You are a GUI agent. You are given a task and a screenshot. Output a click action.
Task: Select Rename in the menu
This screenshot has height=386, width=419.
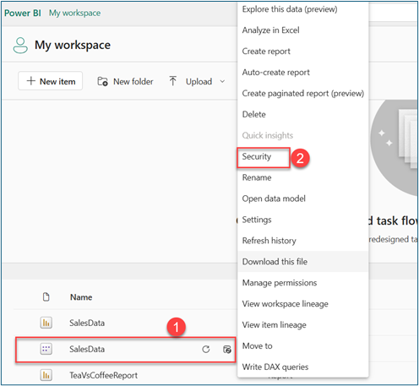257,177
